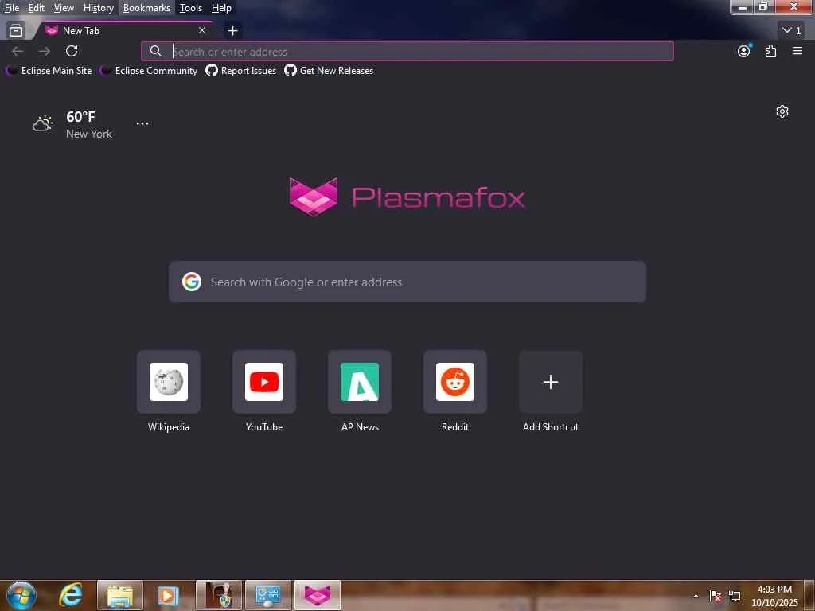Viewport: 815px width, 611px height.
Task: Open the Edit menu
Action: coord(36,8)
